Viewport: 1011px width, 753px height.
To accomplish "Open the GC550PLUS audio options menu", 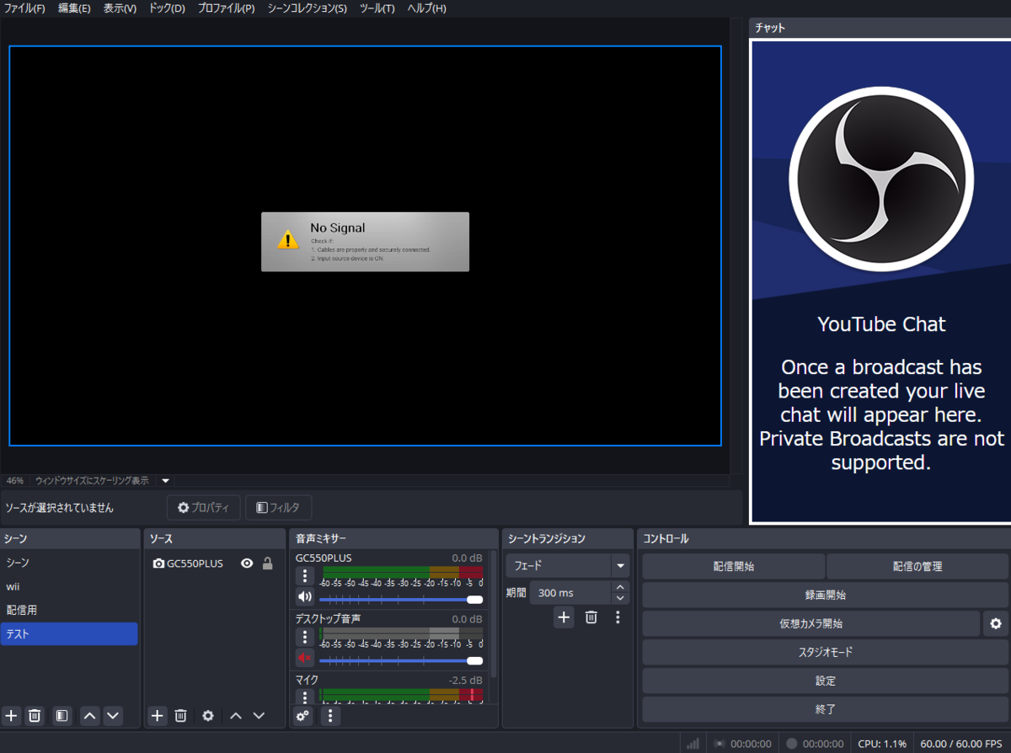I will (305, 576).
